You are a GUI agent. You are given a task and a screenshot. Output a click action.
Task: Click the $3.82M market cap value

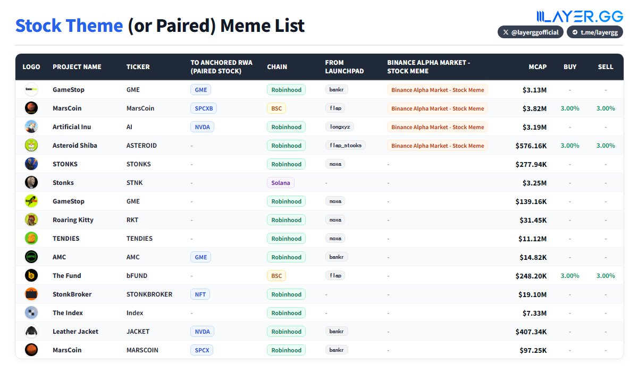pyautogui.click(x=534, y=108)
